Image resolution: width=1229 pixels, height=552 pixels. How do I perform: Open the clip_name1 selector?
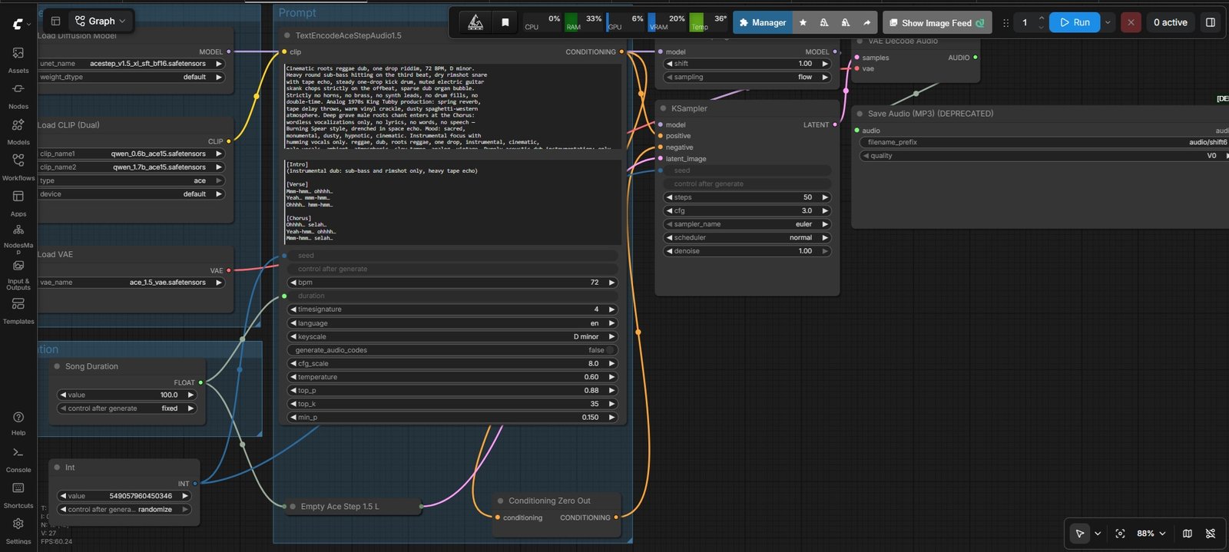131,154
